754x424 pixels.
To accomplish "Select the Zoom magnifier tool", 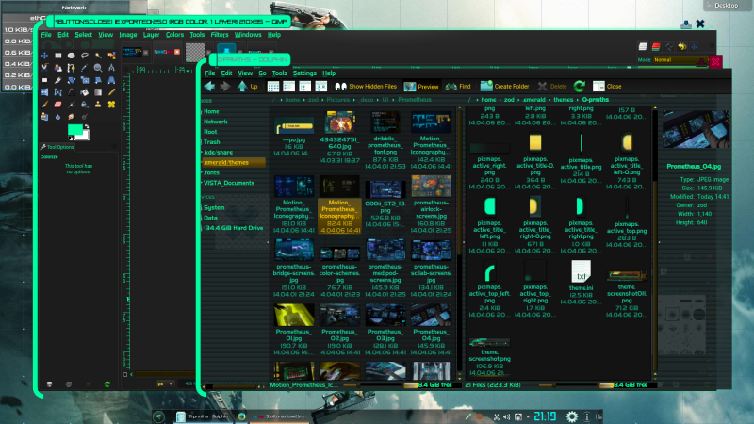I will [x=98, y=68].
